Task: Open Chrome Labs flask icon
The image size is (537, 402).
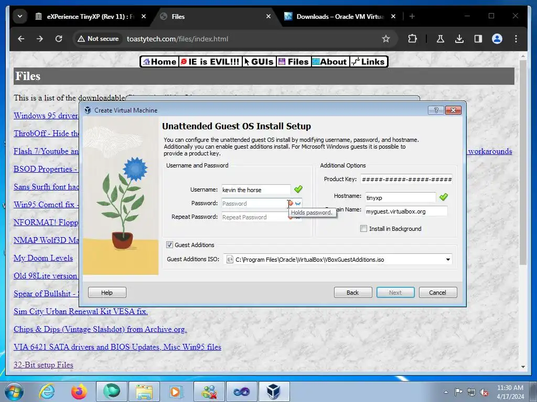Action: (441, 39)
